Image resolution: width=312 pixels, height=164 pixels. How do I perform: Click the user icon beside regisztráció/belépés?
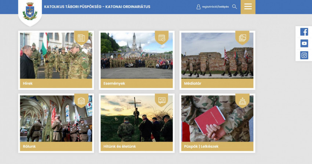tap(199, 7)
